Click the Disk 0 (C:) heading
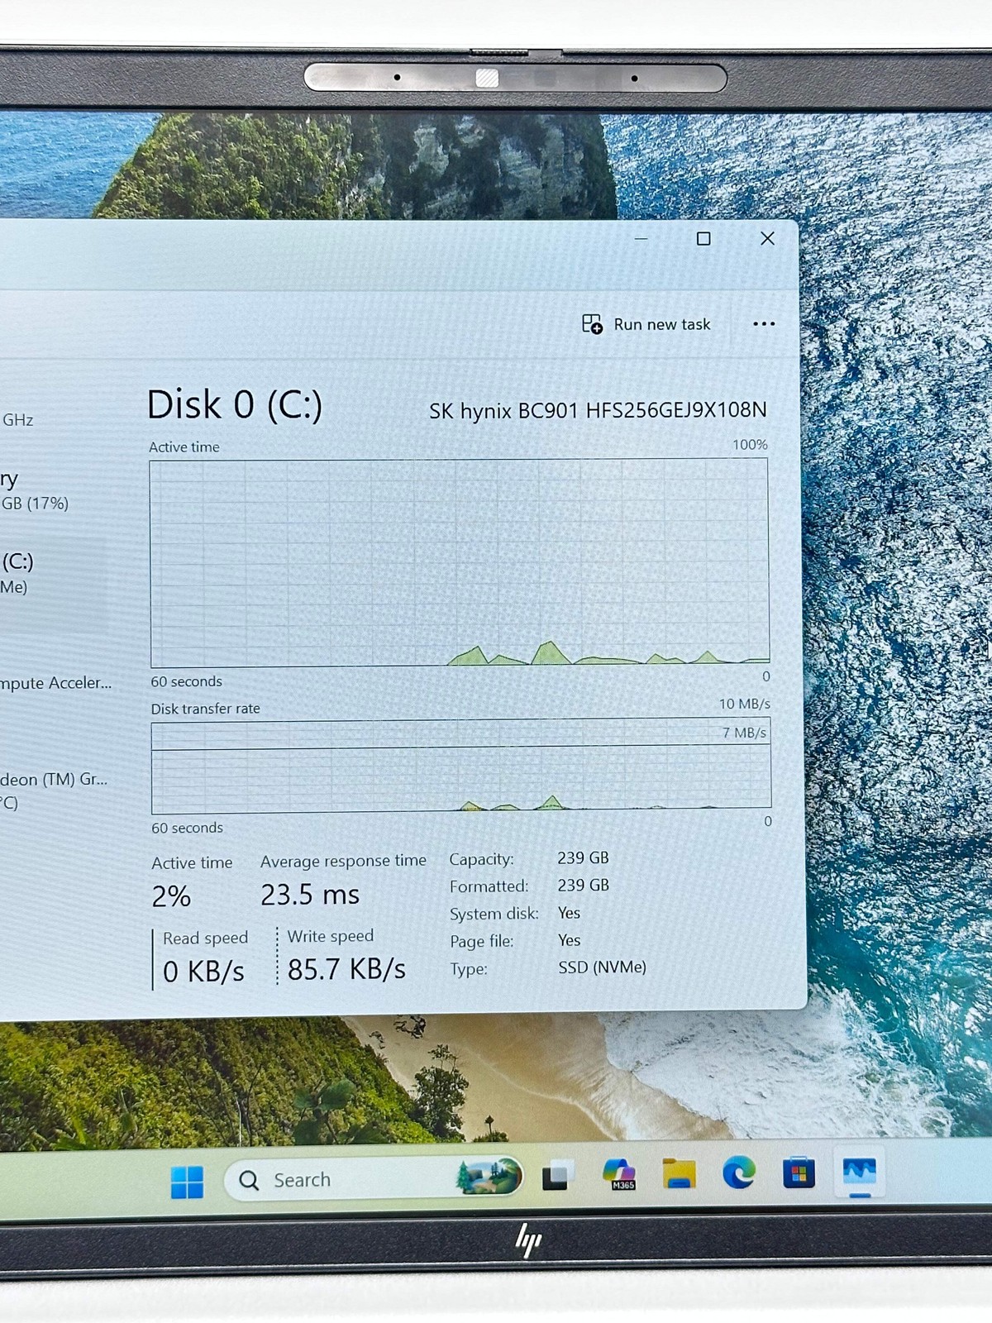992x1323 pixels. (234, 405)
